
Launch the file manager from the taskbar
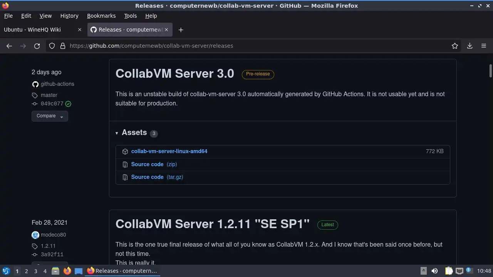55,271
